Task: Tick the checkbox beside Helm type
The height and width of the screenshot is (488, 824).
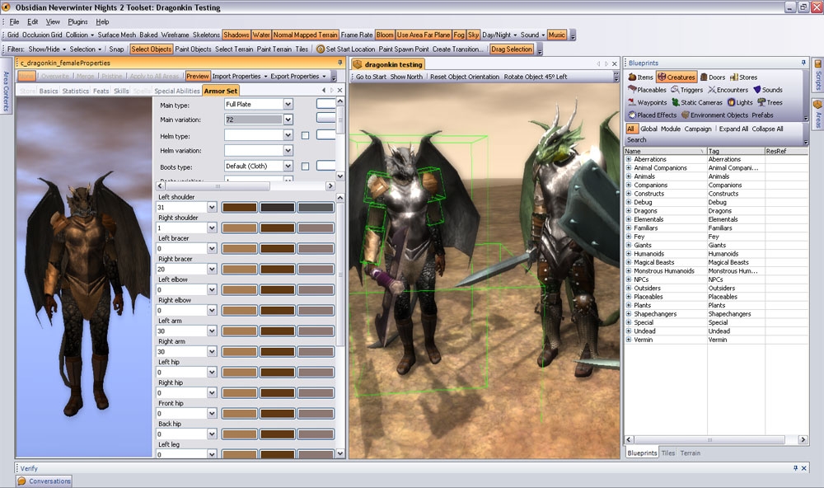Action: pyautogui.click(x=305, y=135)
